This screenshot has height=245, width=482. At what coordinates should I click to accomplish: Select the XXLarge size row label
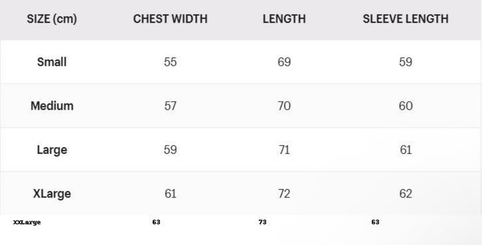tap(27, 222)
